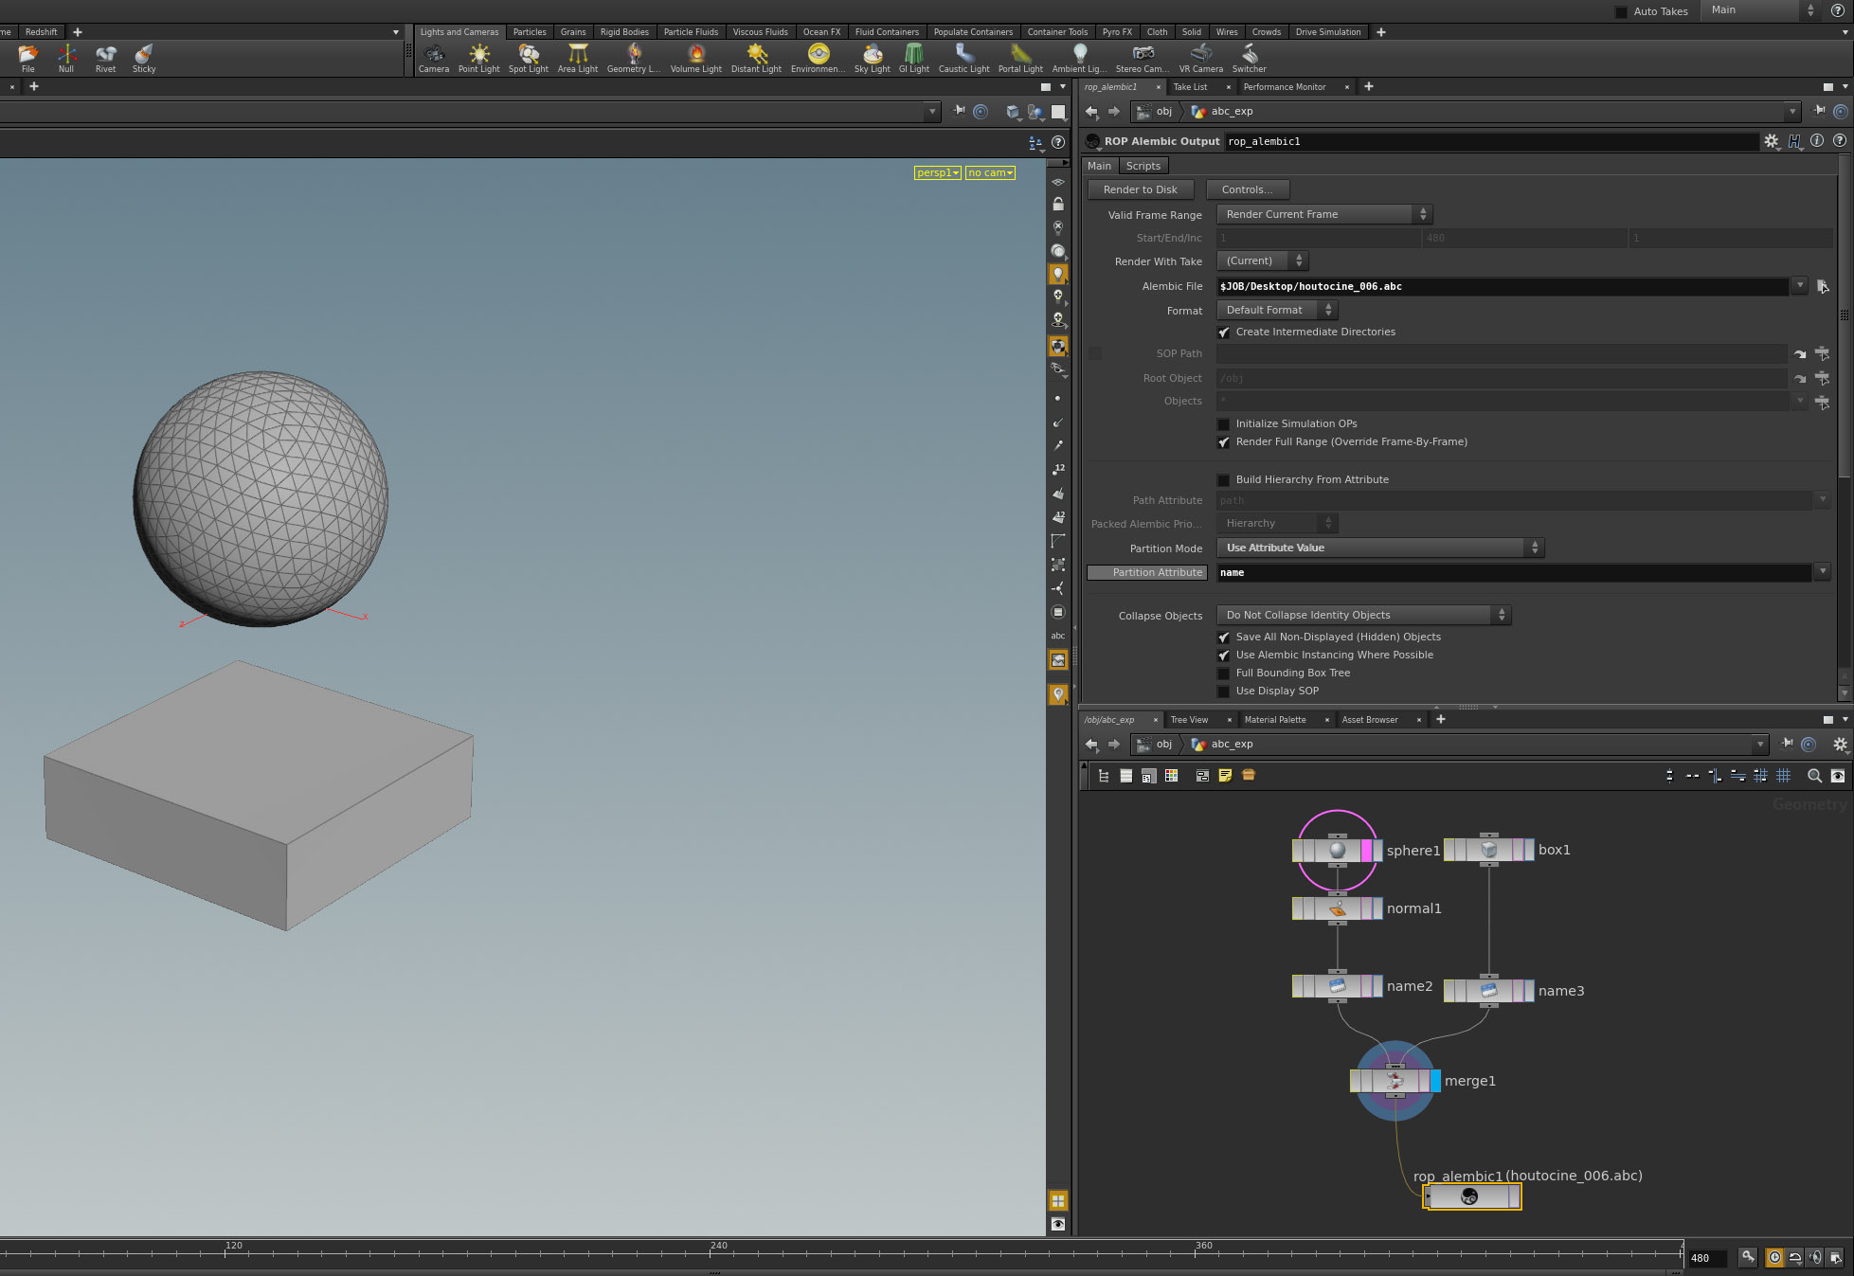Switch to the Scripts tab
The image size is (1854, 1276).
[1143, 166]
